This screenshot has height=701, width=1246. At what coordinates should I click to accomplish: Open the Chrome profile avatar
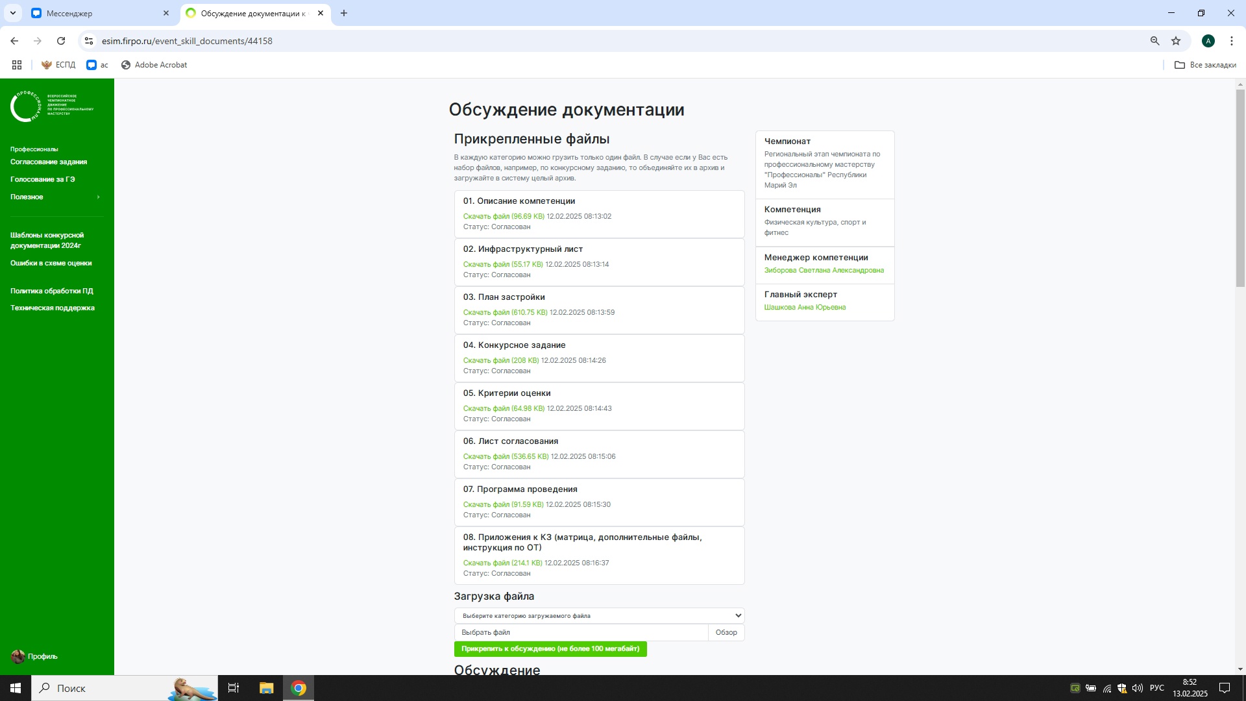1208,41
